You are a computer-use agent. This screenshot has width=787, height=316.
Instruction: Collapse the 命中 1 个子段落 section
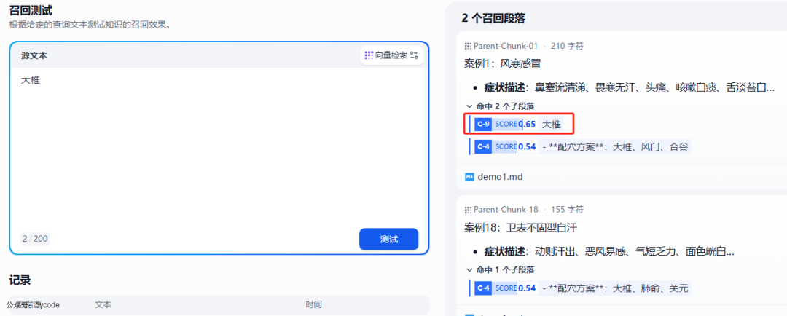pos(500,269)
